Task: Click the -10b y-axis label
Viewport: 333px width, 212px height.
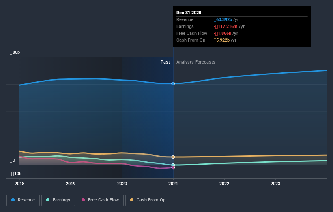Action: click(15, 174)
